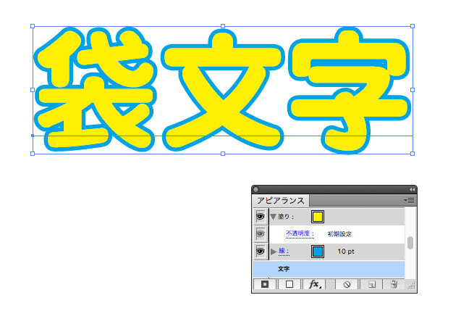
Task: Open the Appearance panel options menu
Action: click(409, 201)
